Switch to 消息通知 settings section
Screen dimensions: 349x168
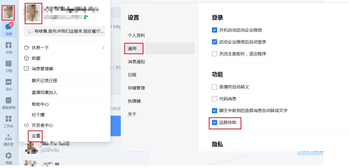(136, 62)
